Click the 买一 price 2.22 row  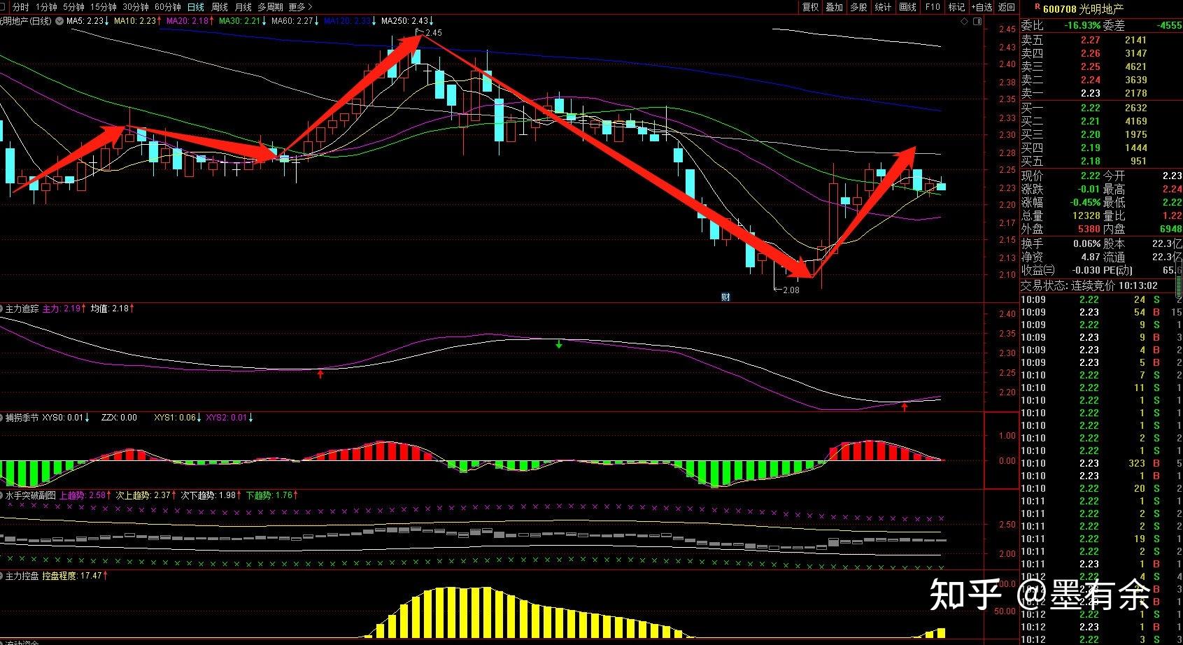[1100, 108]
